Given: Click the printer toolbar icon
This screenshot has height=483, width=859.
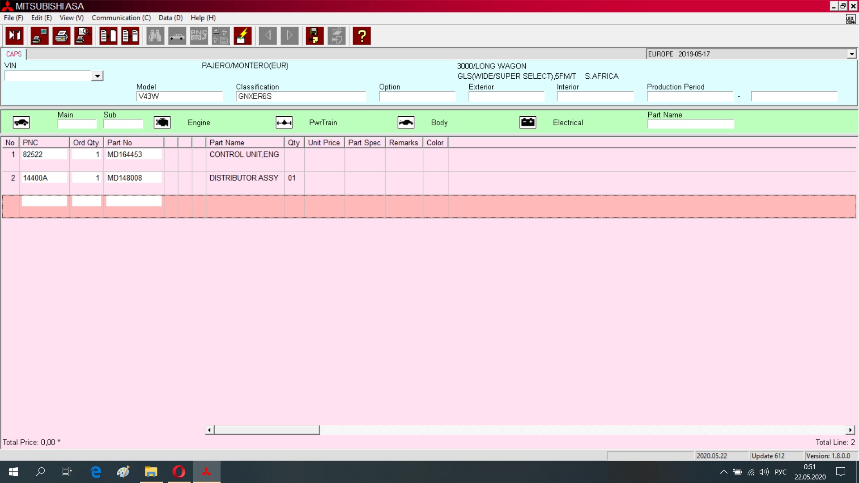Looking at the screenshot, I should 61,36.
